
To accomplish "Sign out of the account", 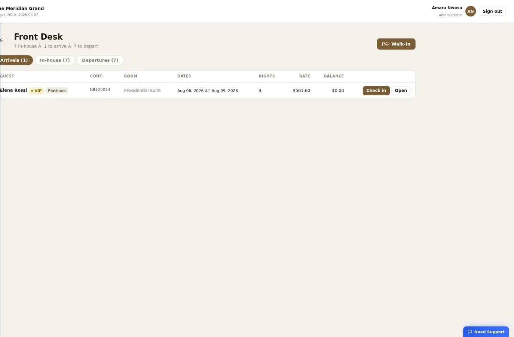I will (492, 11).
